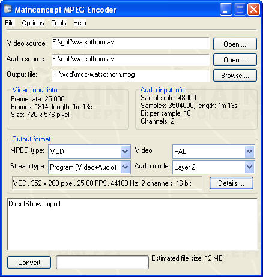Click the Output file path field
Image resolution: width=263 pixels, height=277 pixels.
coord(130,76)
